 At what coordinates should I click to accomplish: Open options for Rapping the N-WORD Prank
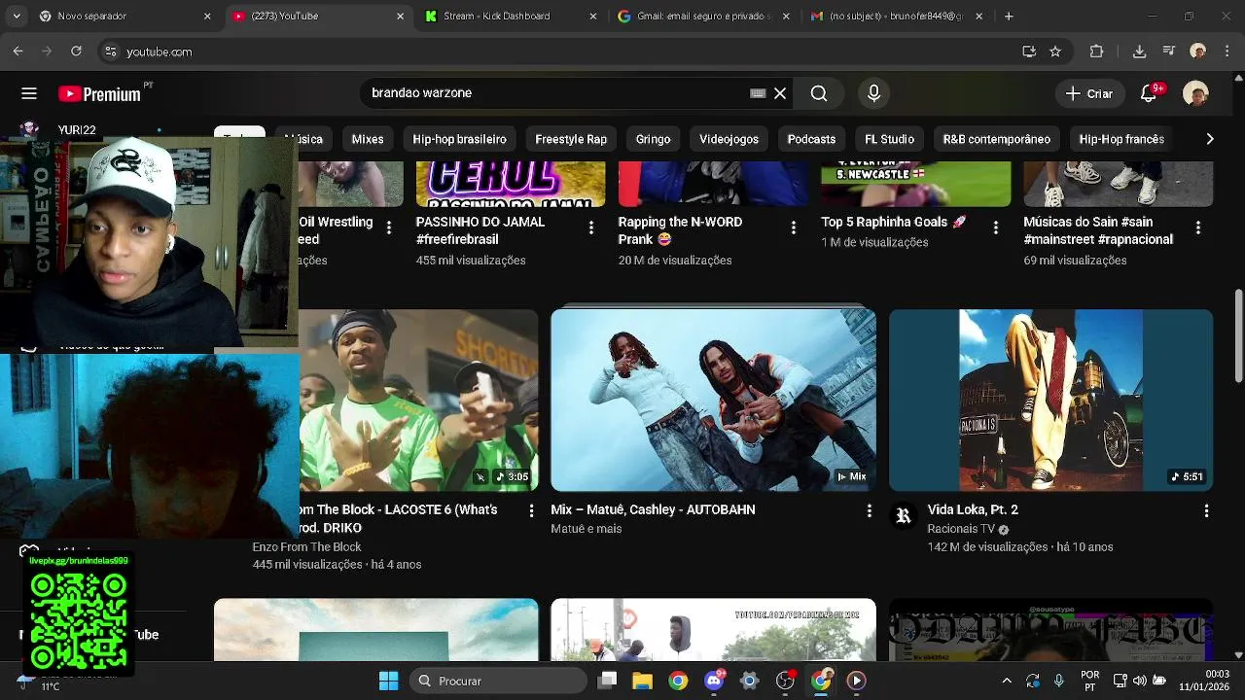pyautogui.click(x=794, y=227)
